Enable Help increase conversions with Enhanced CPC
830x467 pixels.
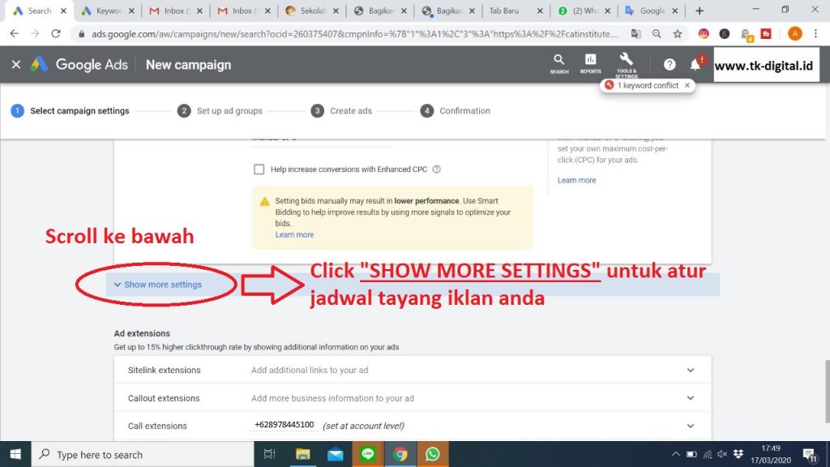pos(259,169)
